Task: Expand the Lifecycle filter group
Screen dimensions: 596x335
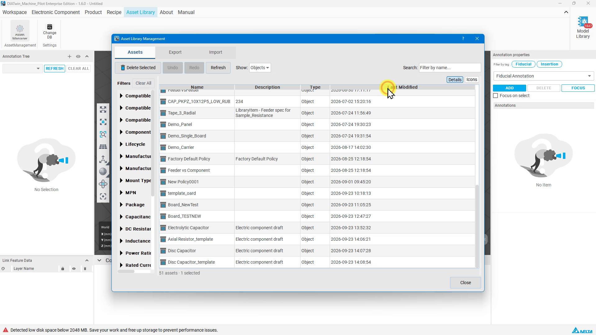Action: tap(121, 144)
